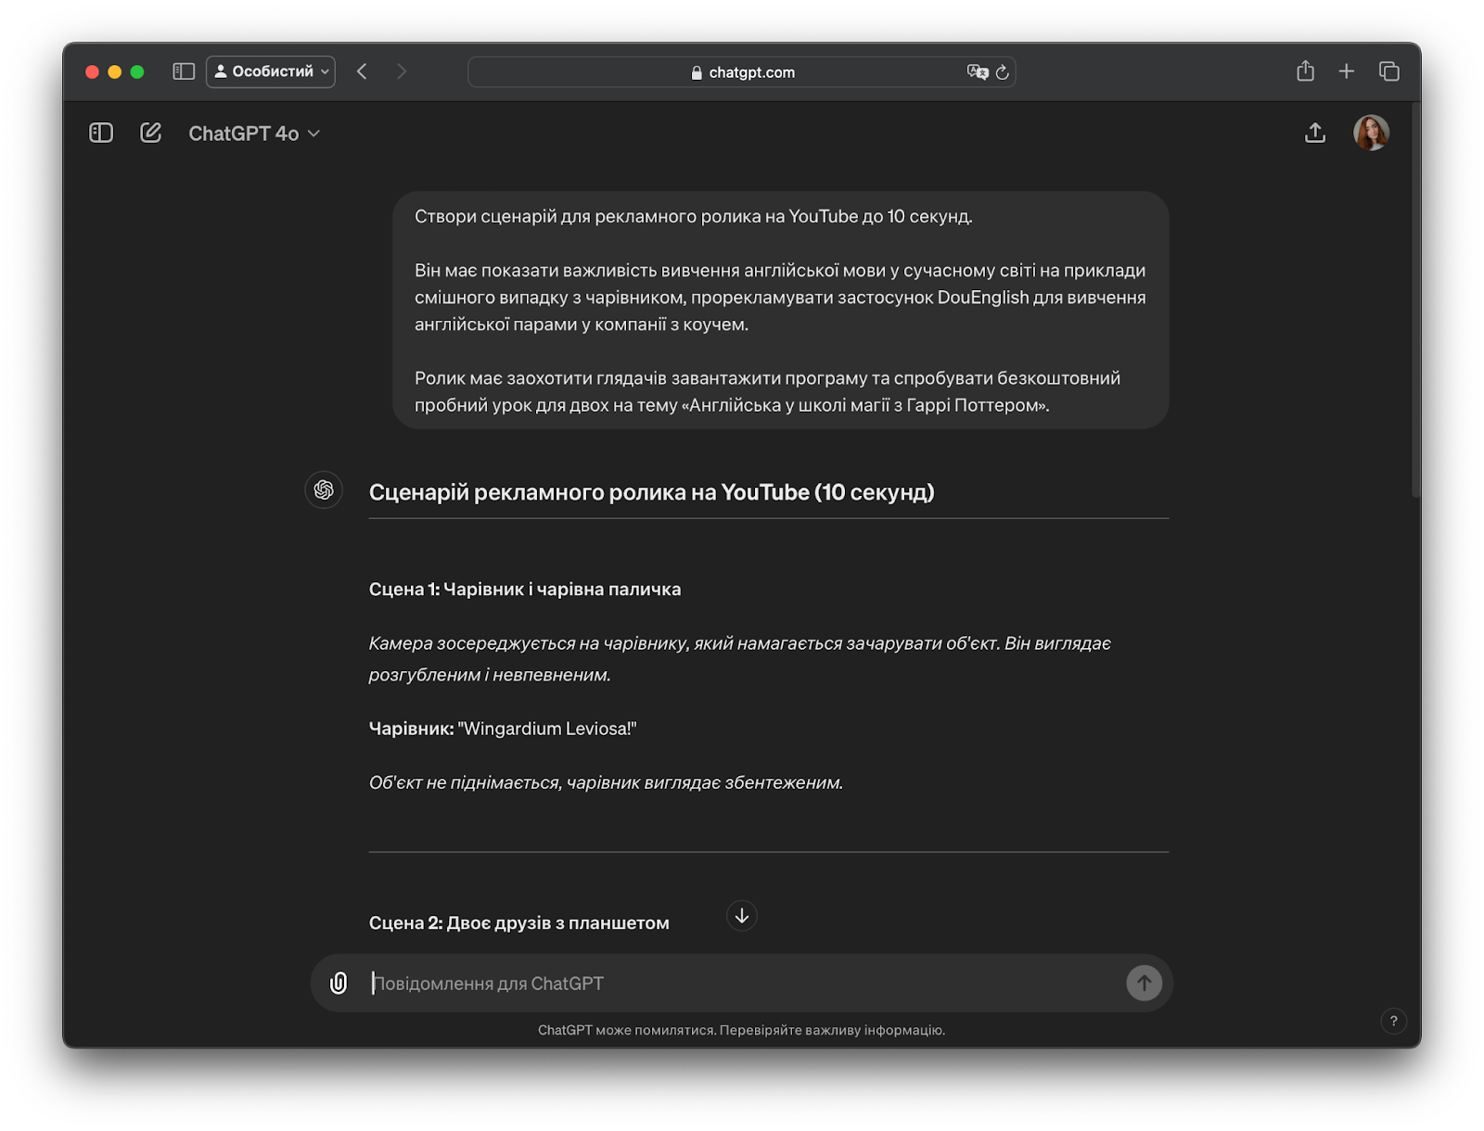Click the Сцена 1: Чарівник і чарівна паличка heading
Image resolution: width=1484 pixels, height=1131 pixels.
pos(525,590)
